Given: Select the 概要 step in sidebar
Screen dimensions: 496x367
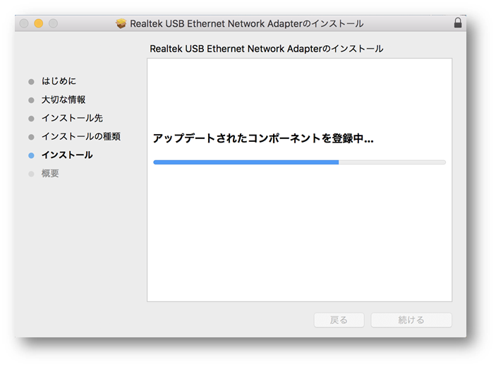Looking at the screenshot, I should [x=50, y=174].
